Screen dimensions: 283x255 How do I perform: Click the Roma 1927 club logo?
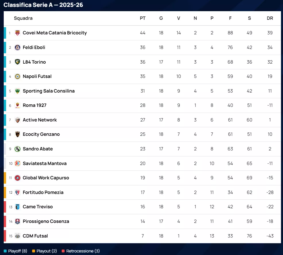coord(18,105)
